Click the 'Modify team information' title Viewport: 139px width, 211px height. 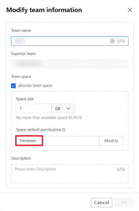(44, 10)
